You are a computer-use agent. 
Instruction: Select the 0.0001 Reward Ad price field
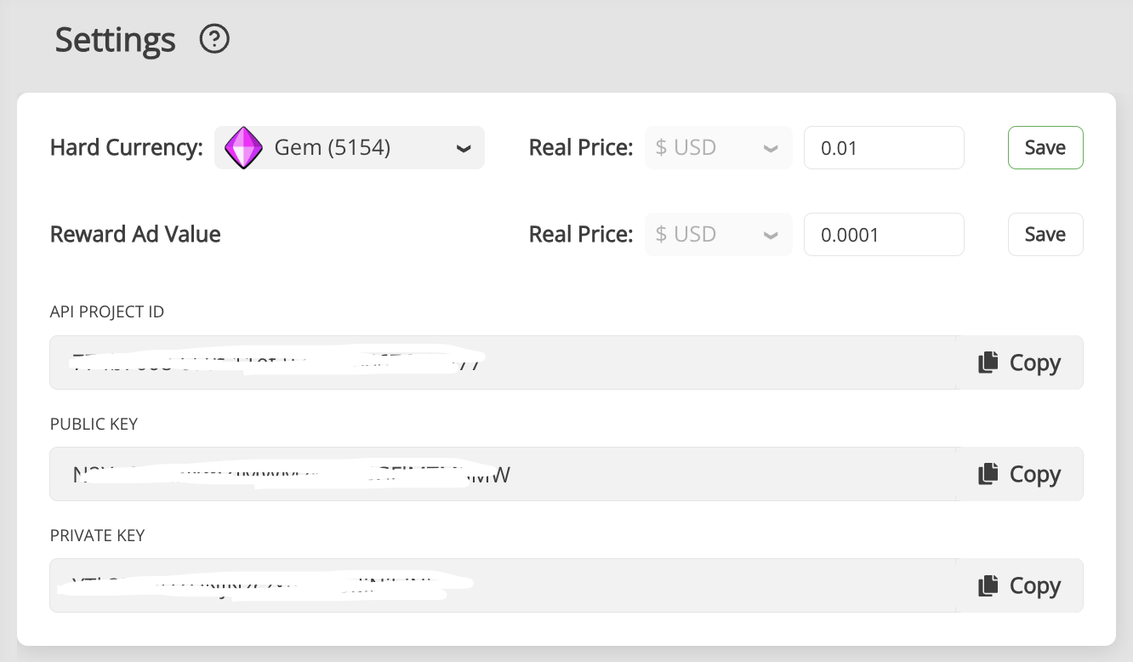(x=884, y=234)
